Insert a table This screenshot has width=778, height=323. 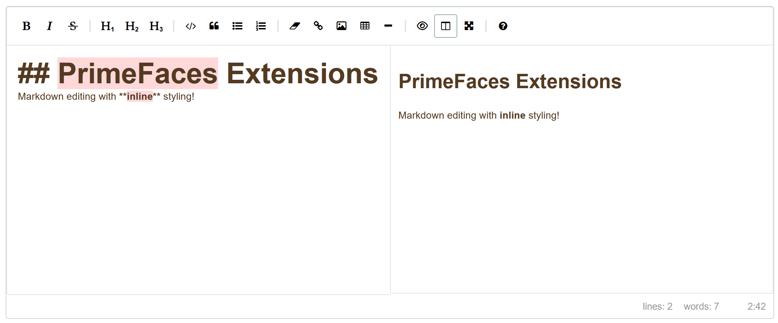[x=365, y=26]
